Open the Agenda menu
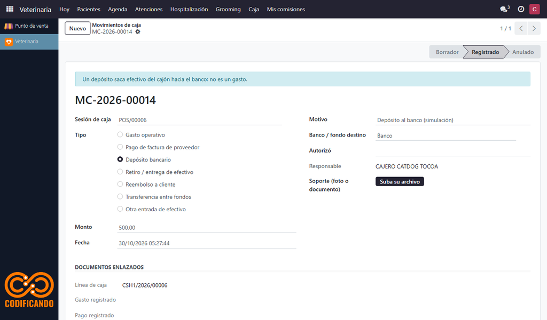The height and width of the screenshot is (320, 547). 118,10
